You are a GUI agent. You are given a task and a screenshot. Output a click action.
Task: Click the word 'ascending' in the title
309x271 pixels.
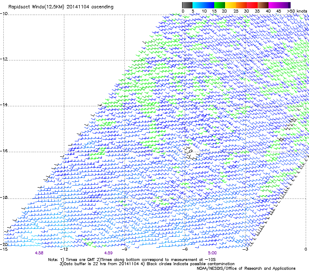102,7
